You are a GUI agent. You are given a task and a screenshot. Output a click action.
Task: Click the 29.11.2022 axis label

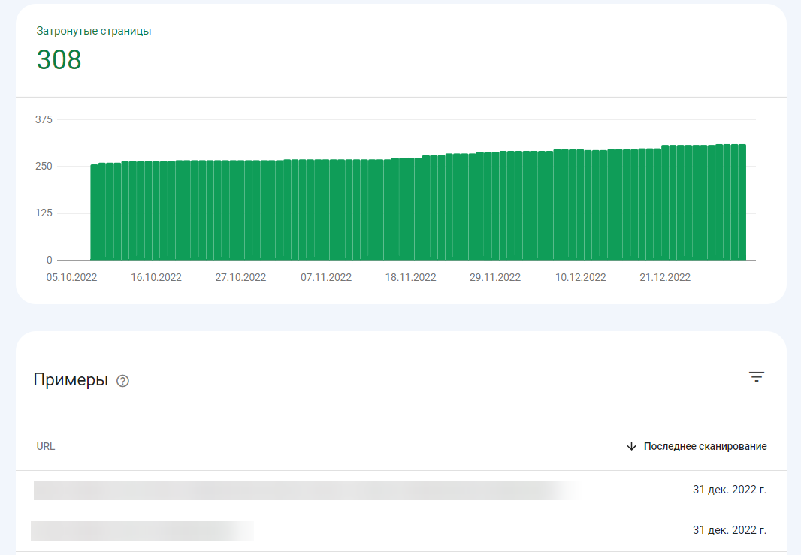(495, 277)
